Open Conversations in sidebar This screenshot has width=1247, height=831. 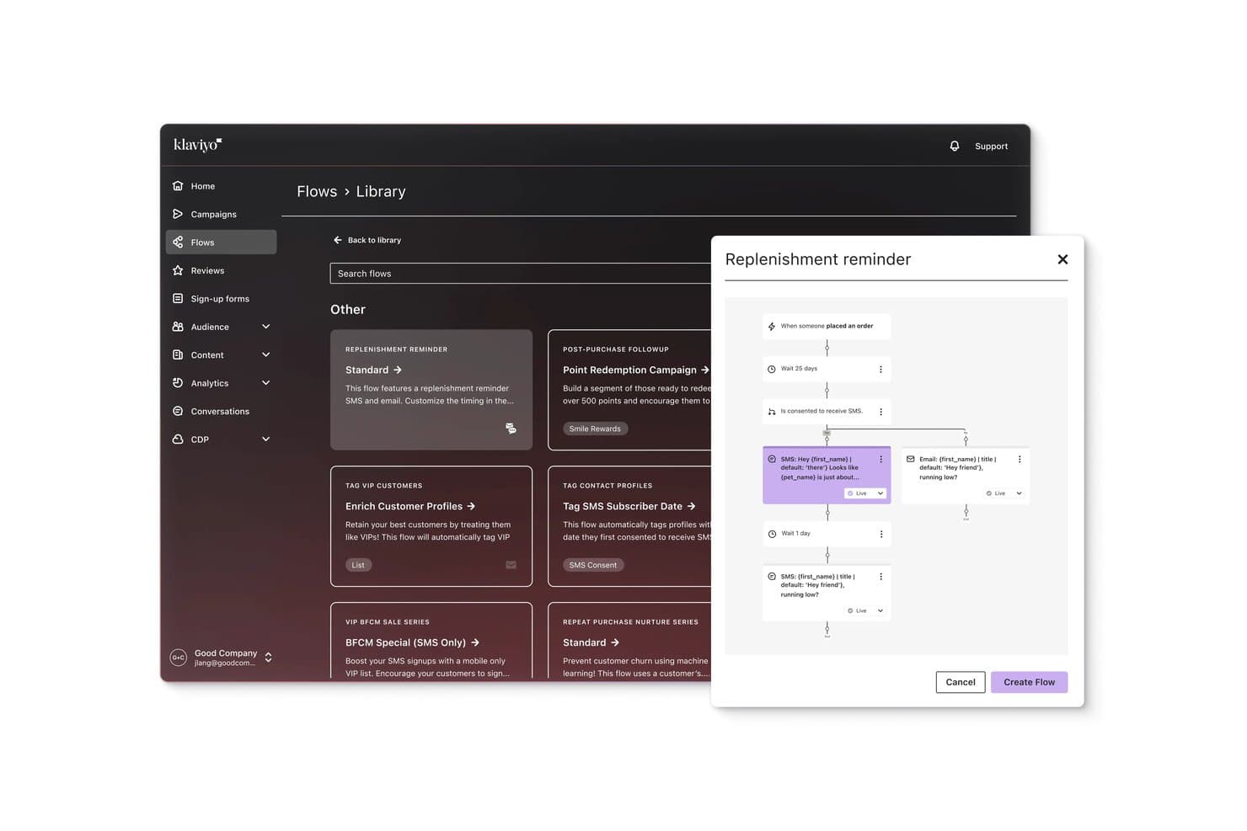point(221,411)
